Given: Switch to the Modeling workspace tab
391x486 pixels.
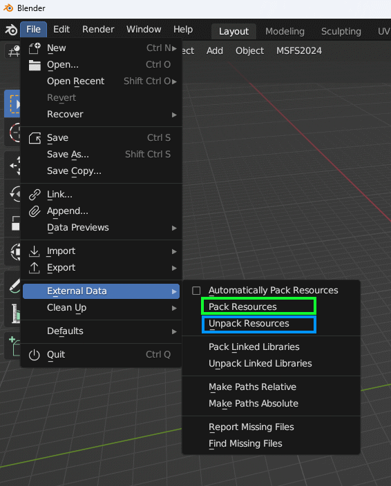Looking at the screenshot, I should point(285,31).
